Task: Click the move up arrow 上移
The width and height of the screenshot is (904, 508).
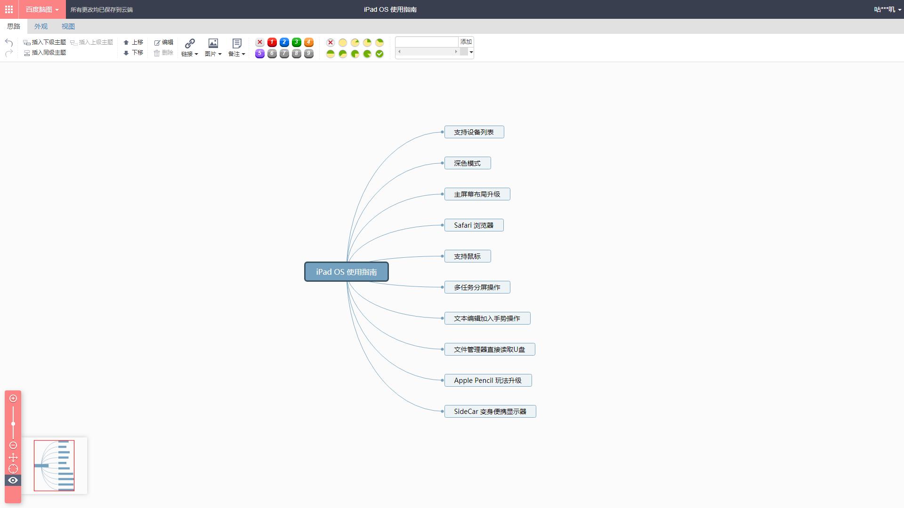Action: (133, 42)
